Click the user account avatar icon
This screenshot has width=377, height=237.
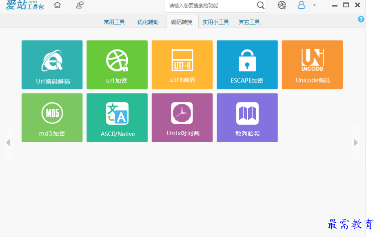(x=301, y=5)
